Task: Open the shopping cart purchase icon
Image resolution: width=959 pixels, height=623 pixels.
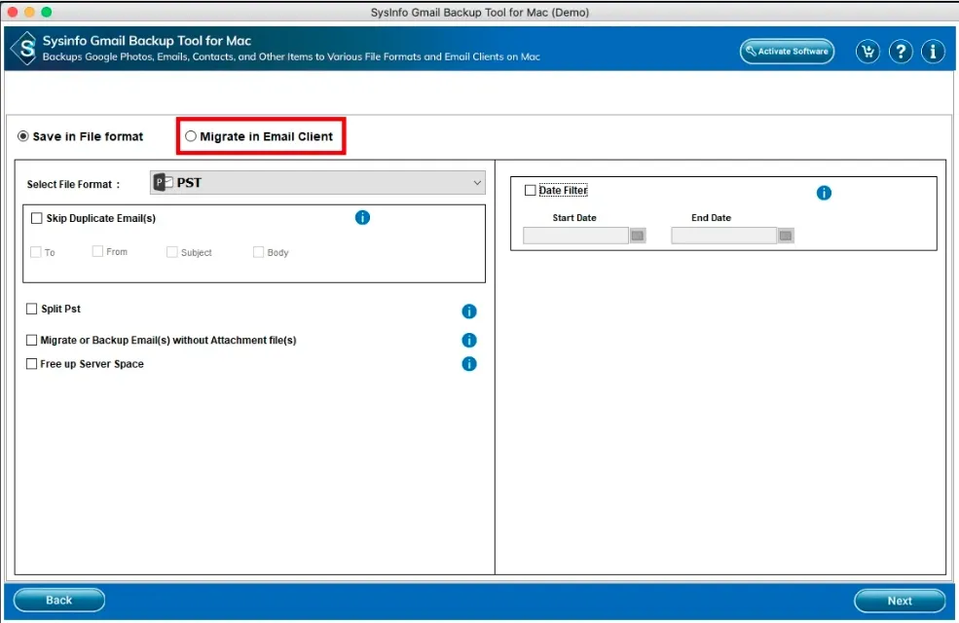Action: pos(867,52)
